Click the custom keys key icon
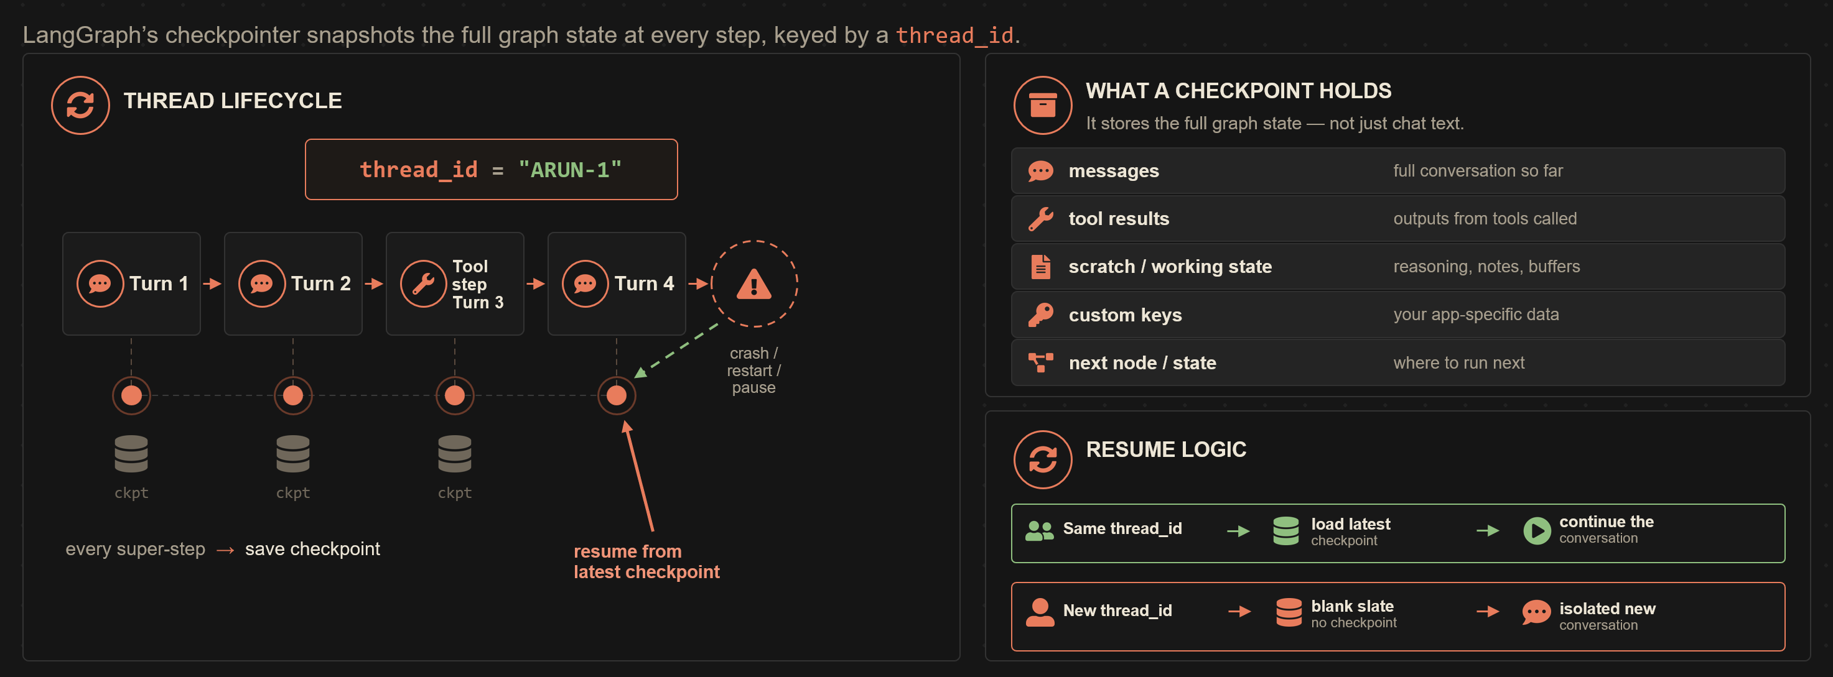1833x677 pixels. coord(1040,315)
